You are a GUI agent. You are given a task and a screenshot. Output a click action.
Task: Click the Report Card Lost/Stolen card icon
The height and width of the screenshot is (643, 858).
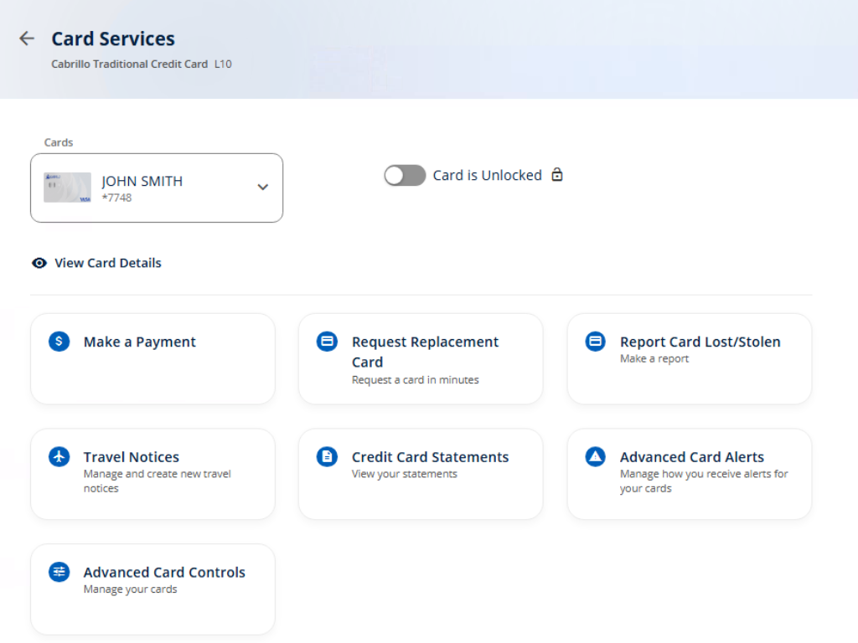[595, 341]
